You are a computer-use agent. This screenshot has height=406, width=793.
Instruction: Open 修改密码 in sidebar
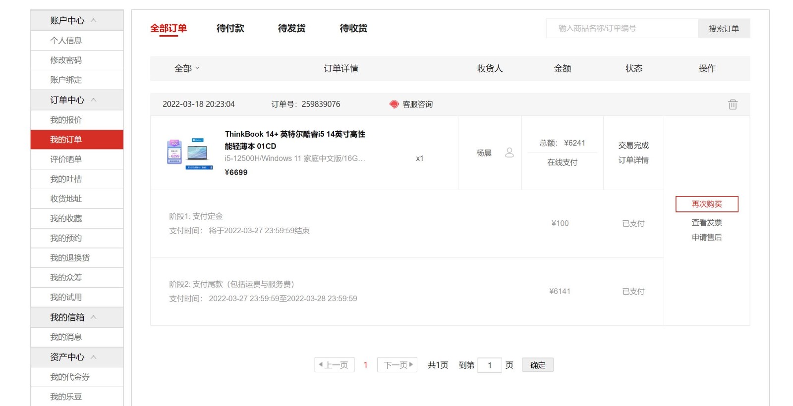point(77,60)
